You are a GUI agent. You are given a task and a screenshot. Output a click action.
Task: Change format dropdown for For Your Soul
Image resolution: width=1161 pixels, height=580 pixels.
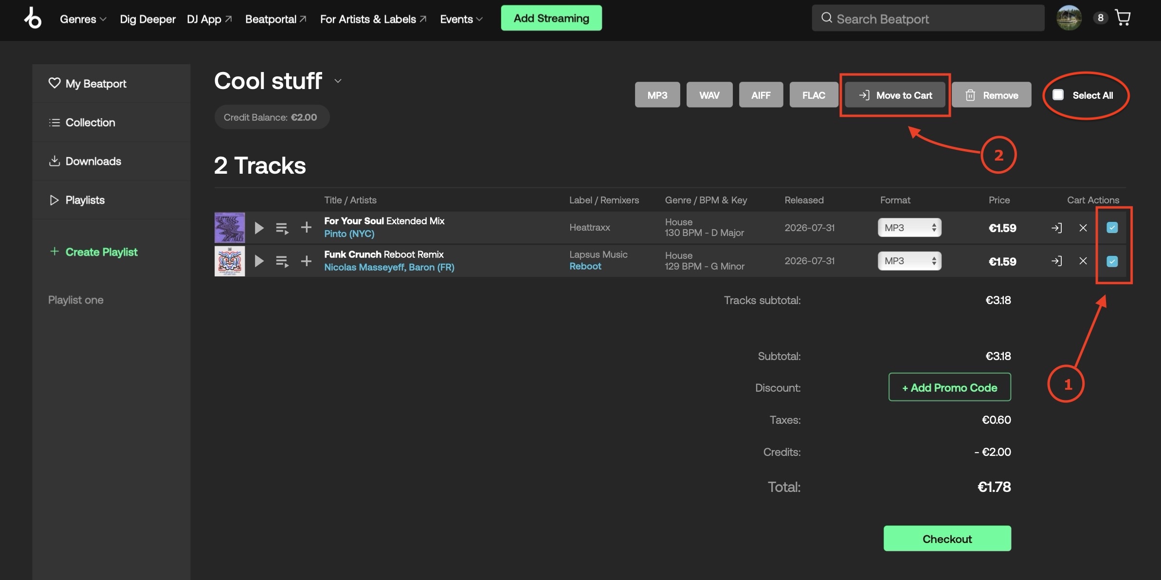[x=909, y=228]
